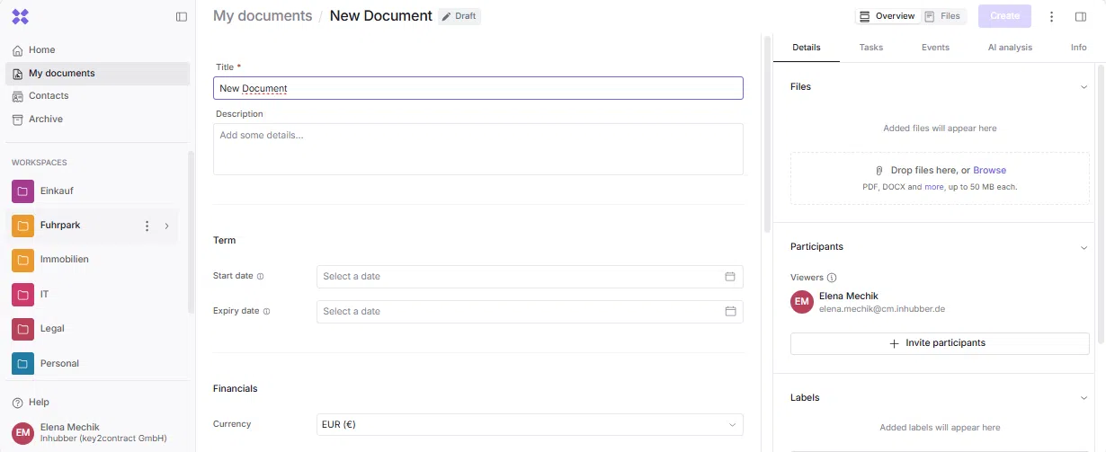This screenshot has width=1106, height=452.
Task: Switch to the AI analysis tab
Action: (1010, 48)
